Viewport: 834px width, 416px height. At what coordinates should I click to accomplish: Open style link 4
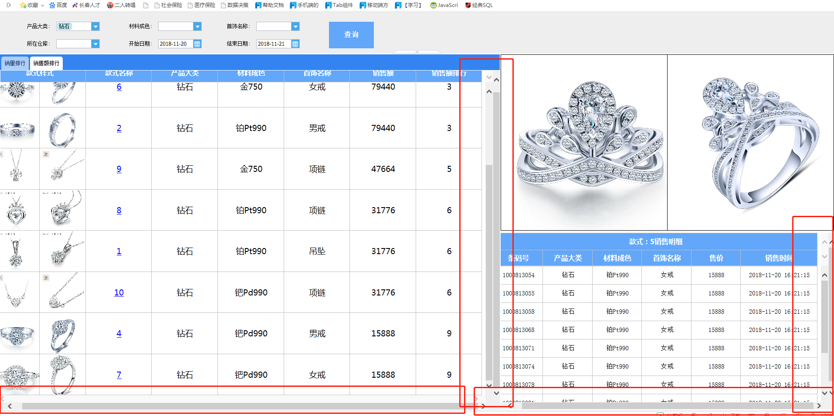click(x=119, y=333)
